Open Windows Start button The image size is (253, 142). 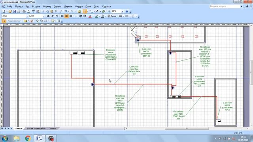tap(5, 138)
